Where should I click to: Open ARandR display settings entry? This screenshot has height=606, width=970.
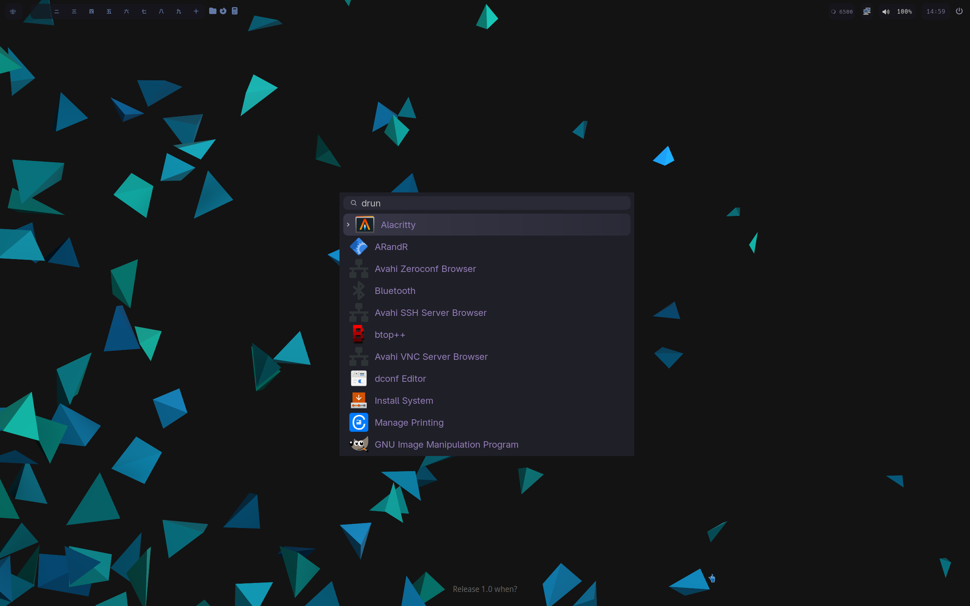click(487, 247)
